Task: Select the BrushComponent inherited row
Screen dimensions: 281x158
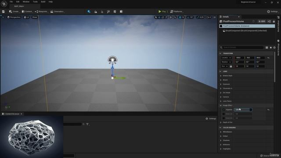Action: [x=247, y=31]
